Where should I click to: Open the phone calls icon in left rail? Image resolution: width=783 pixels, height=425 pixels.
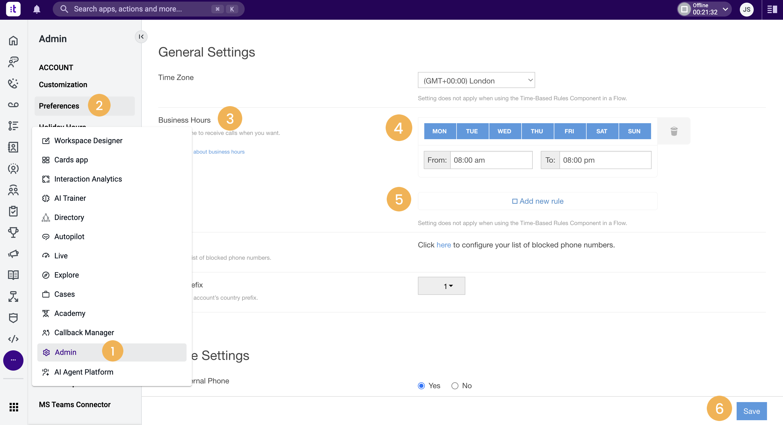(x=13, y=83)
